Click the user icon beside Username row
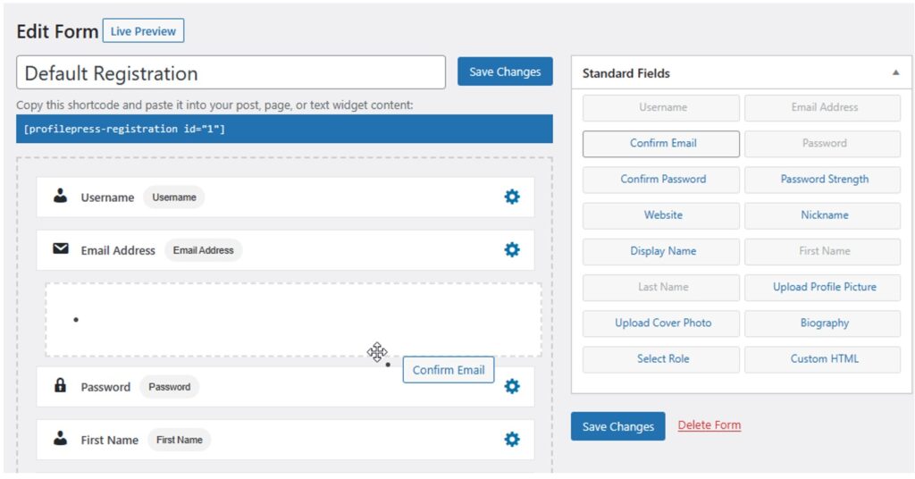Screen dimensions: 915x479 60,196
